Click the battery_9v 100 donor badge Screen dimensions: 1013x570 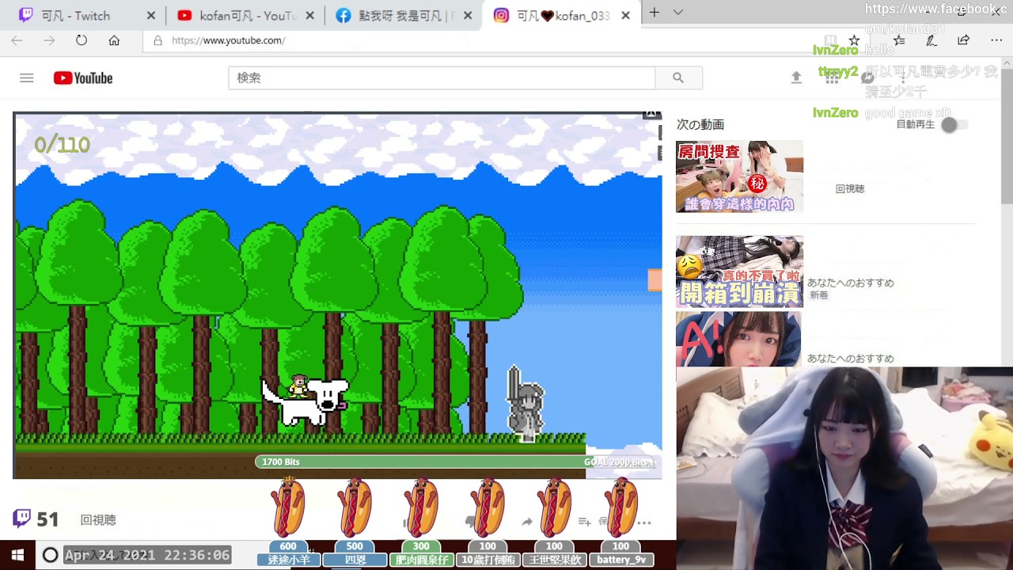pos(620,553)
